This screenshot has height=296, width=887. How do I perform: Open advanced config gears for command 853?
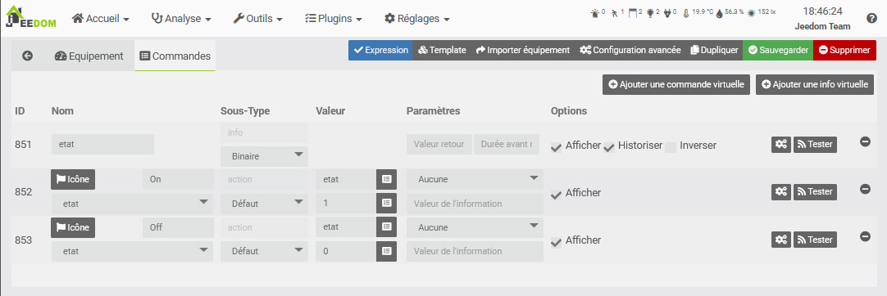781,240
